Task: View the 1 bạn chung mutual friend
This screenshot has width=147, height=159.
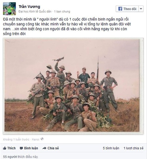Action: [62, 11]
